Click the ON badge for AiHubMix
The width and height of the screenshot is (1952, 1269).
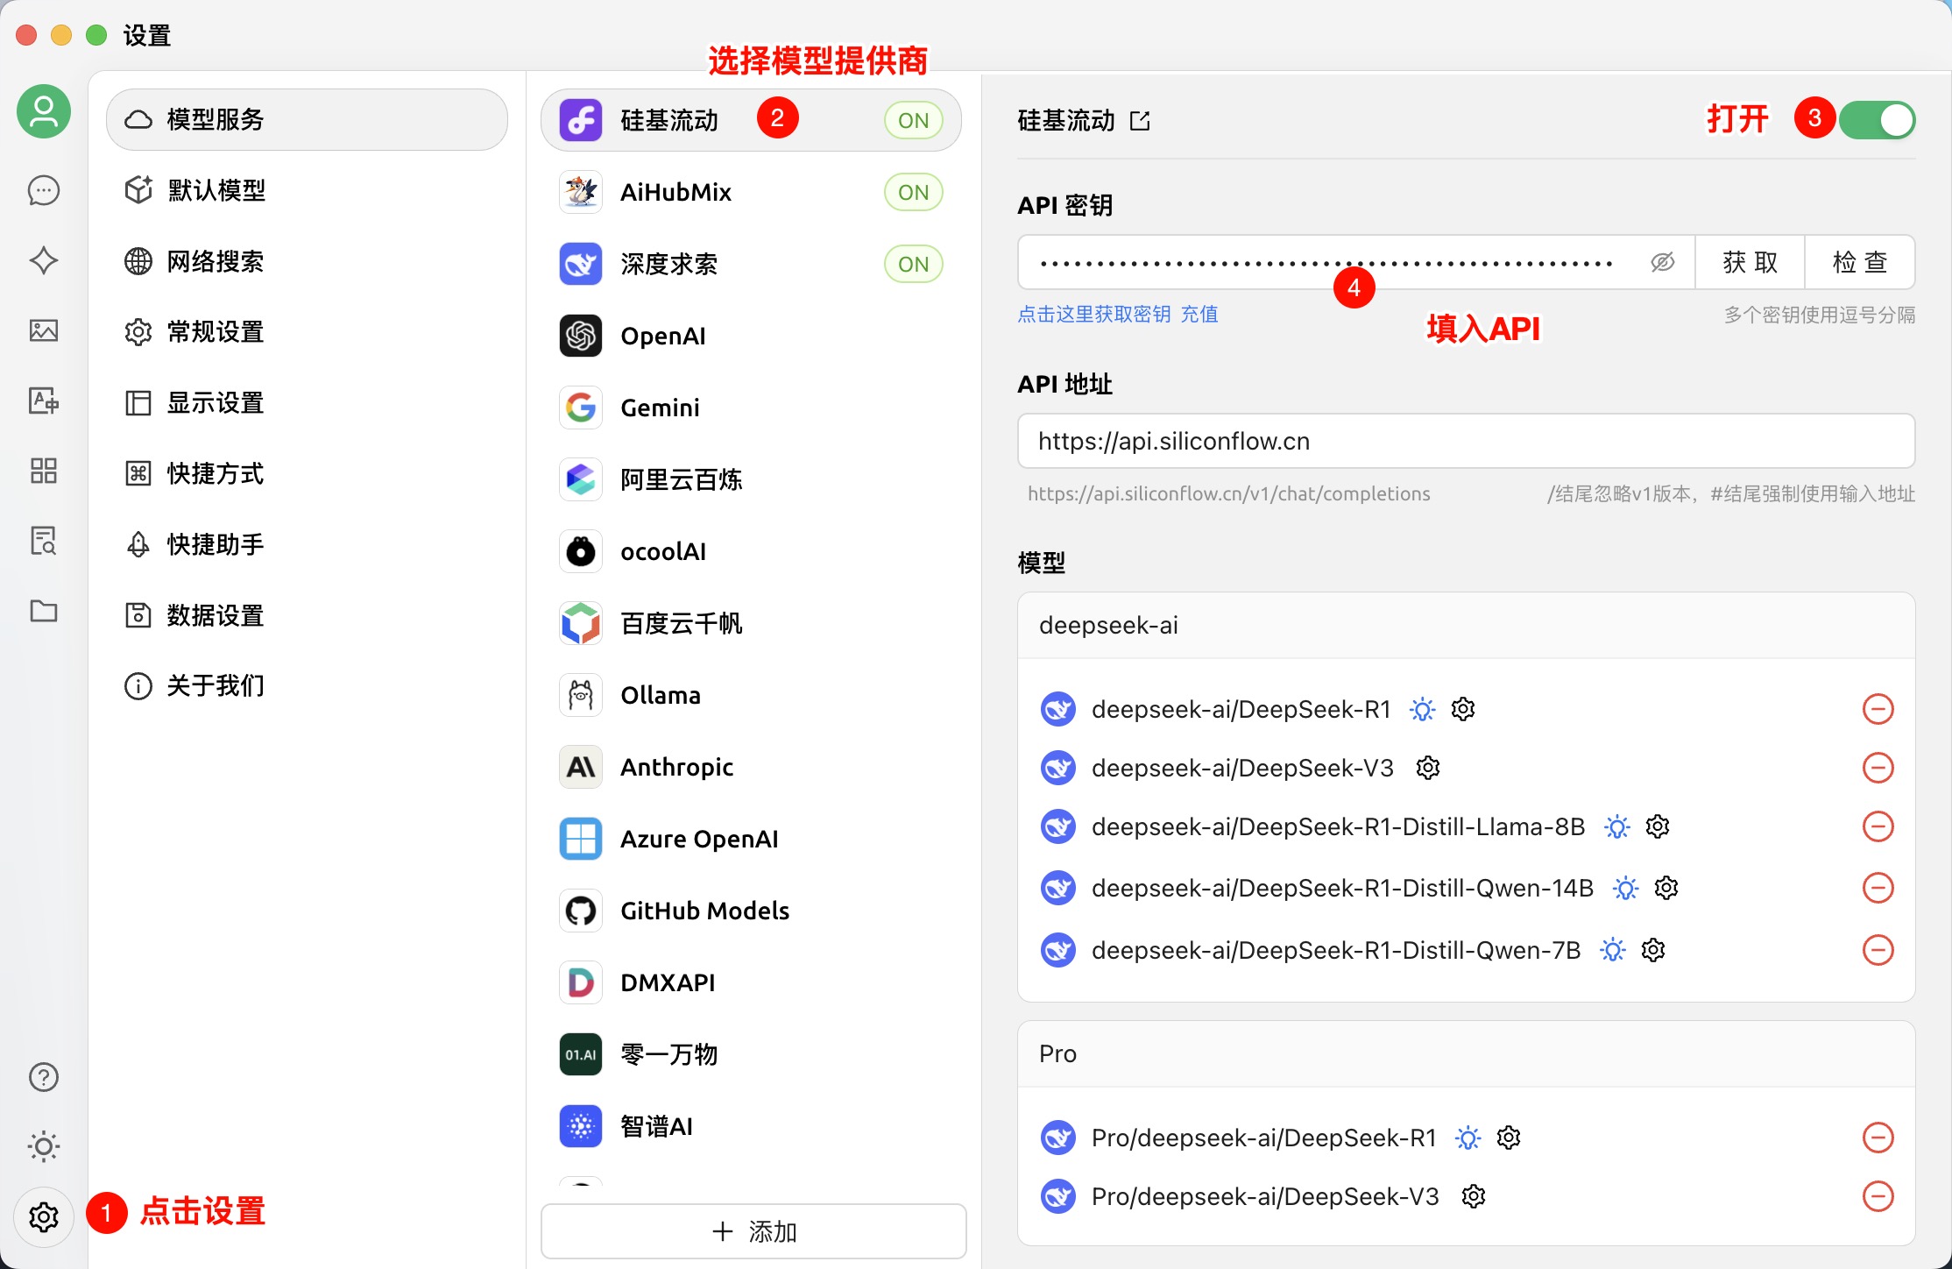coord(913,192)
